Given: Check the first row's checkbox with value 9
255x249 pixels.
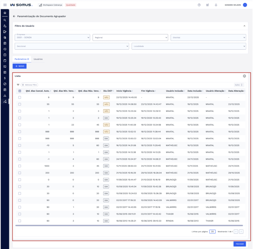Looking at the screenshot, I should click(20, 97).
